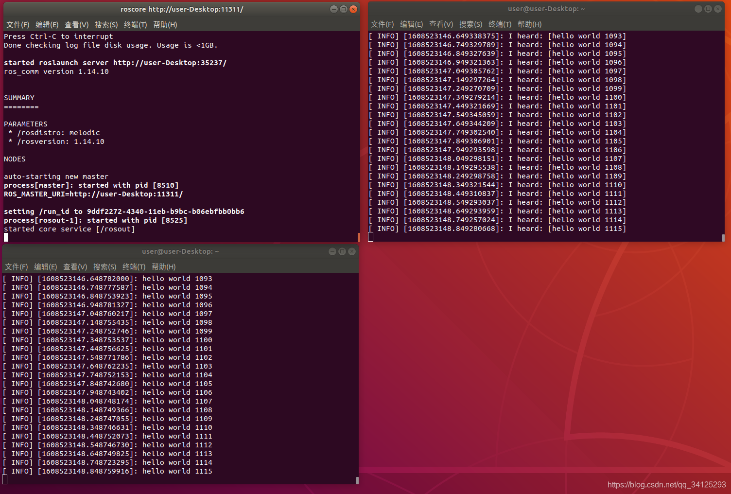Open 编辑(E) menu in roscore terminal
This screenshot has height=494, width=731.
(47, 25)
